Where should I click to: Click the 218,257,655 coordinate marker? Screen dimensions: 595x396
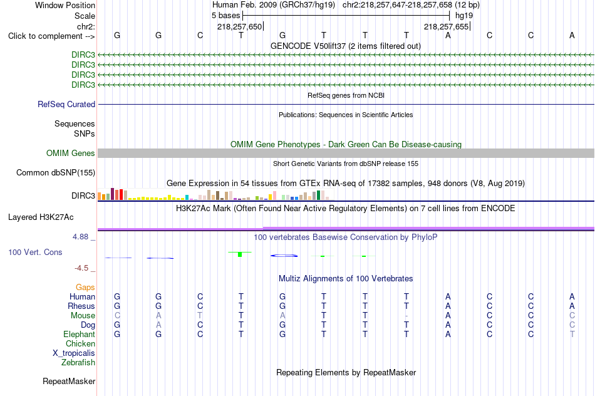click(446, 26)
